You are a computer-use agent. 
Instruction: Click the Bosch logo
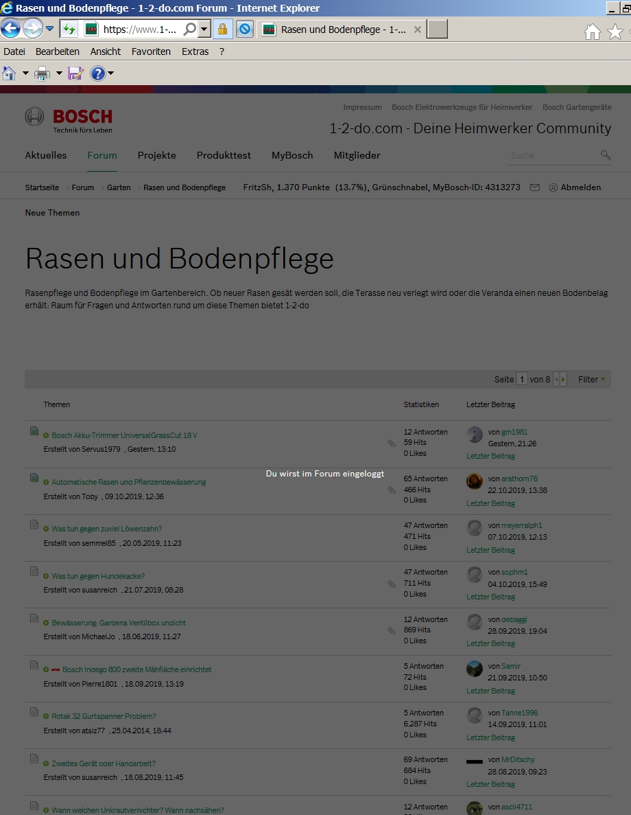coord(69,119)
